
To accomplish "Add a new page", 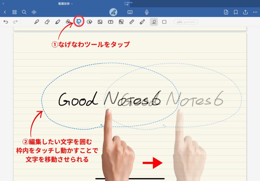I will (x=226, y=12).
